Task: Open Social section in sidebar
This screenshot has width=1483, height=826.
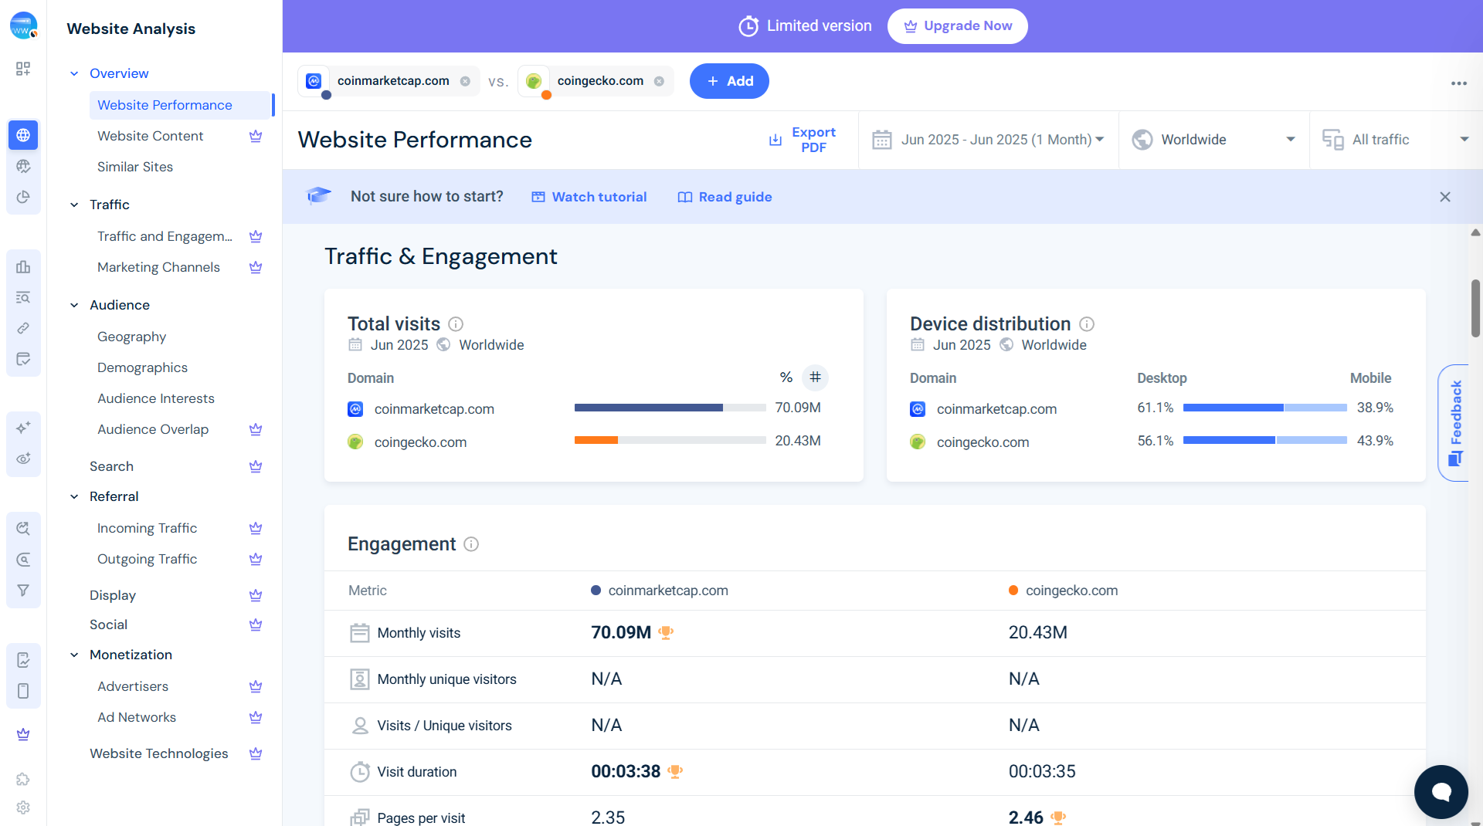Action: click(108, 625)
